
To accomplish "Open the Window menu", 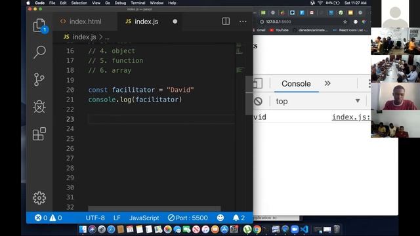I will click(157, 3).
